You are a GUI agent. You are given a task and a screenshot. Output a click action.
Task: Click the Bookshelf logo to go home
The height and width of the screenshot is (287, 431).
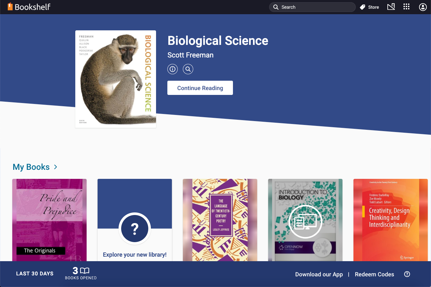pos(29,6)
